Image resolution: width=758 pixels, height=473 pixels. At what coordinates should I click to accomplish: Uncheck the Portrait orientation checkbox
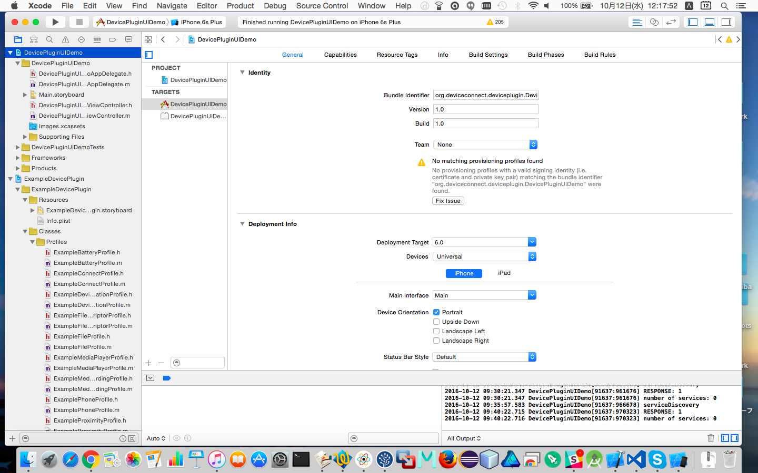tap(436, 312)
